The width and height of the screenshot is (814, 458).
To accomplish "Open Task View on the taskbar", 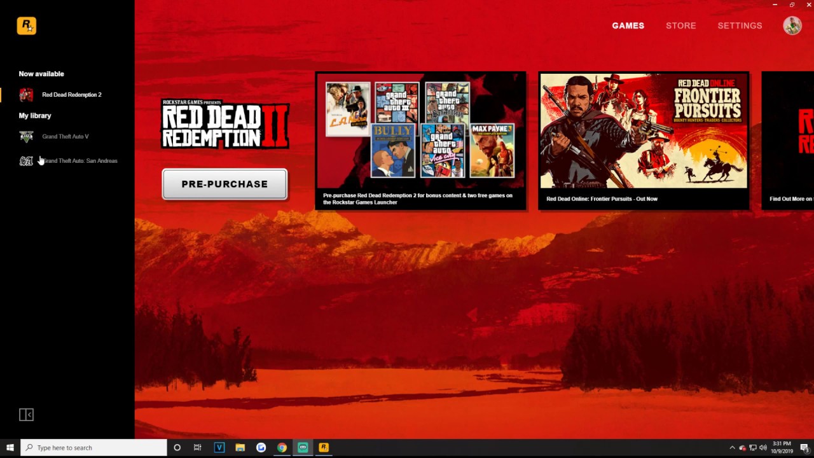I will point(198,448).
